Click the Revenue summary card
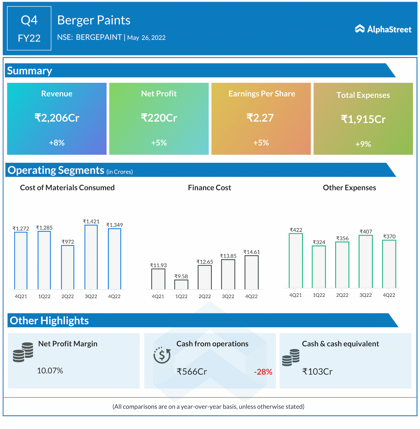This screenshot has height=429, width=420. [56, 118]
